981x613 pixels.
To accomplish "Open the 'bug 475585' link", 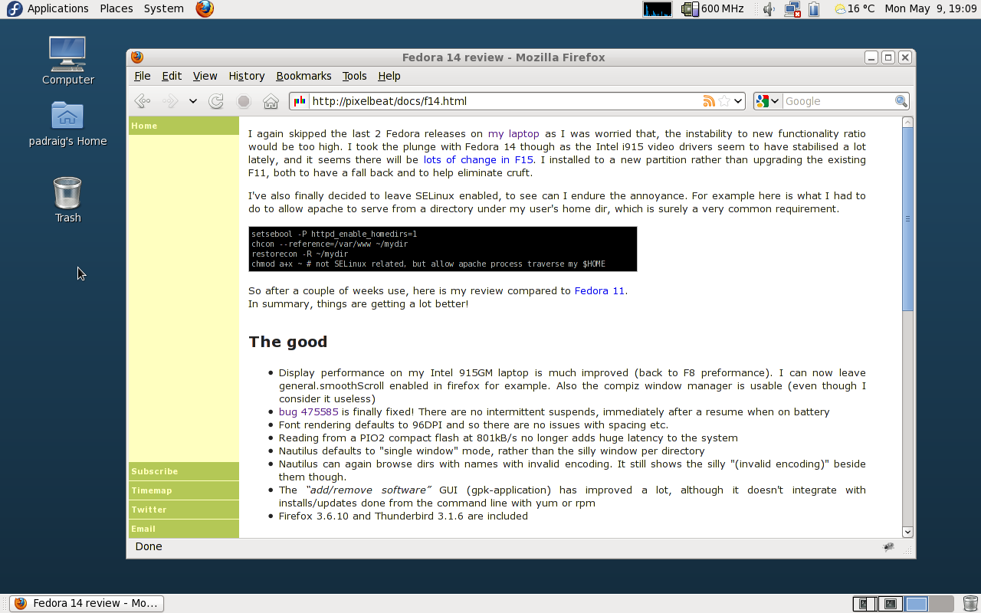I will (x=308, y=411).
